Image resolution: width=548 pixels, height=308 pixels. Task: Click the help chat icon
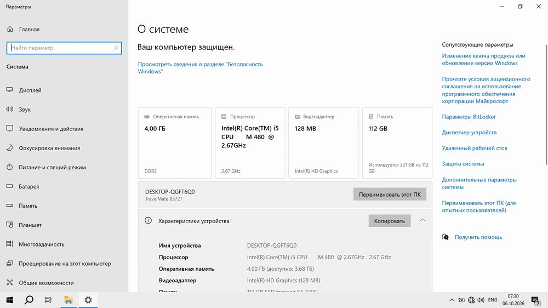(445, 237)
